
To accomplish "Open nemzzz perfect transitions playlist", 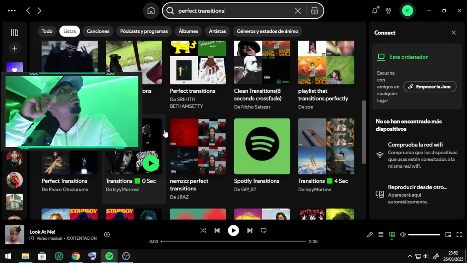I will 198,146.
